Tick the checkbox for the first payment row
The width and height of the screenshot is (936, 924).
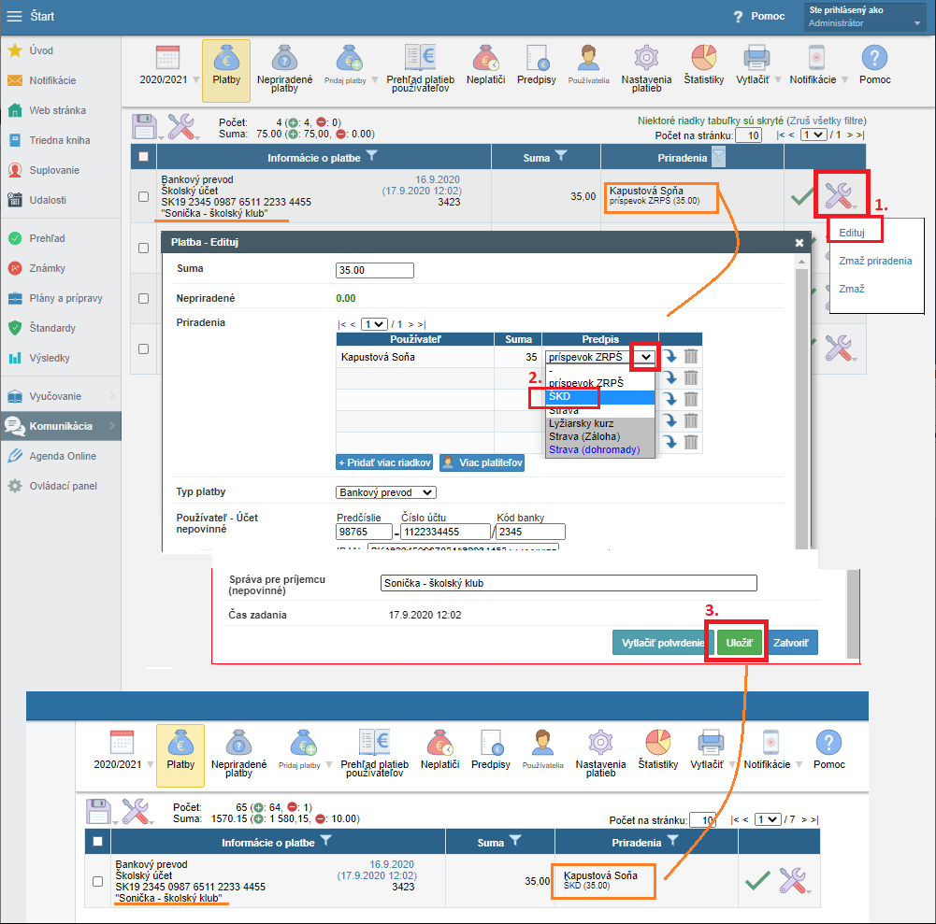pos(143,197)
